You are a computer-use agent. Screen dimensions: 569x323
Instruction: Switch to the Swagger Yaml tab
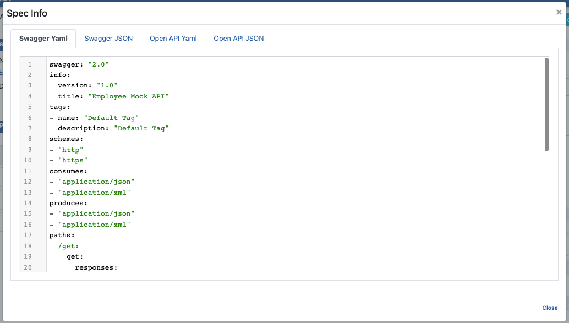point(43,39)
